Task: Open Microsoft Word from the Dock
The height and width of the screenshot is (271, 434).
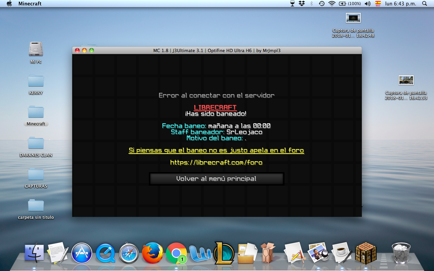Action: (200, 254)
